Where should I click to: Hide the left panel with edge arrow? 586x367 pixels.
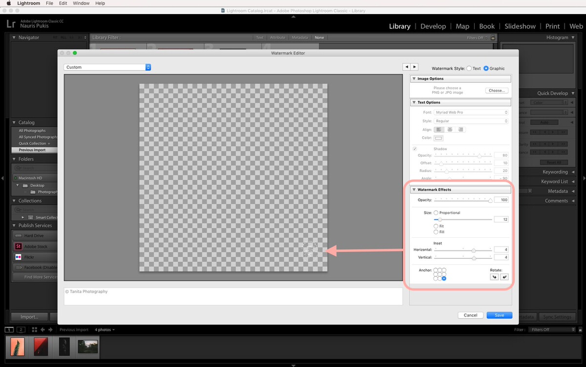tap(2, 177)
